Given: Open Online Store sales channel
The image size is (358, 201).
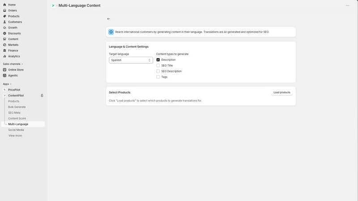Looking at the screenshot, I should 16,70.
